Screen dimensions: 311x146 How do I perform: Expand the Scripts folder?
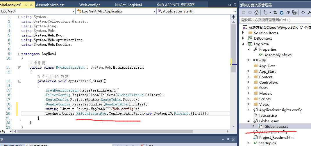(248, 99)
